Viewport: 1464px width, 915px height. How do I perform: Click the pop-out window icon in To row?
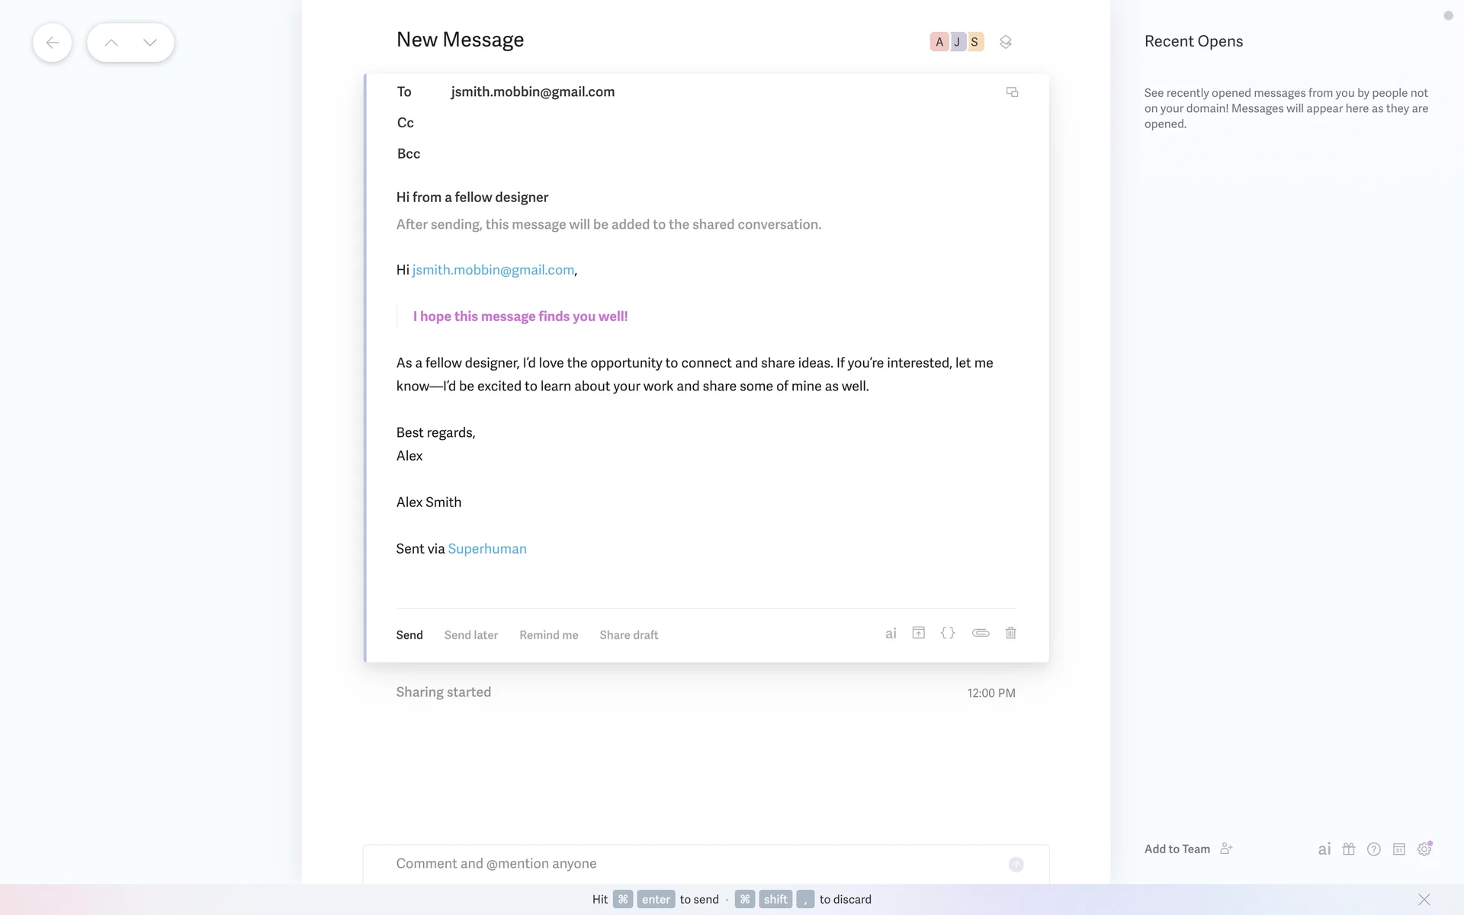(x=1012, y=92)
